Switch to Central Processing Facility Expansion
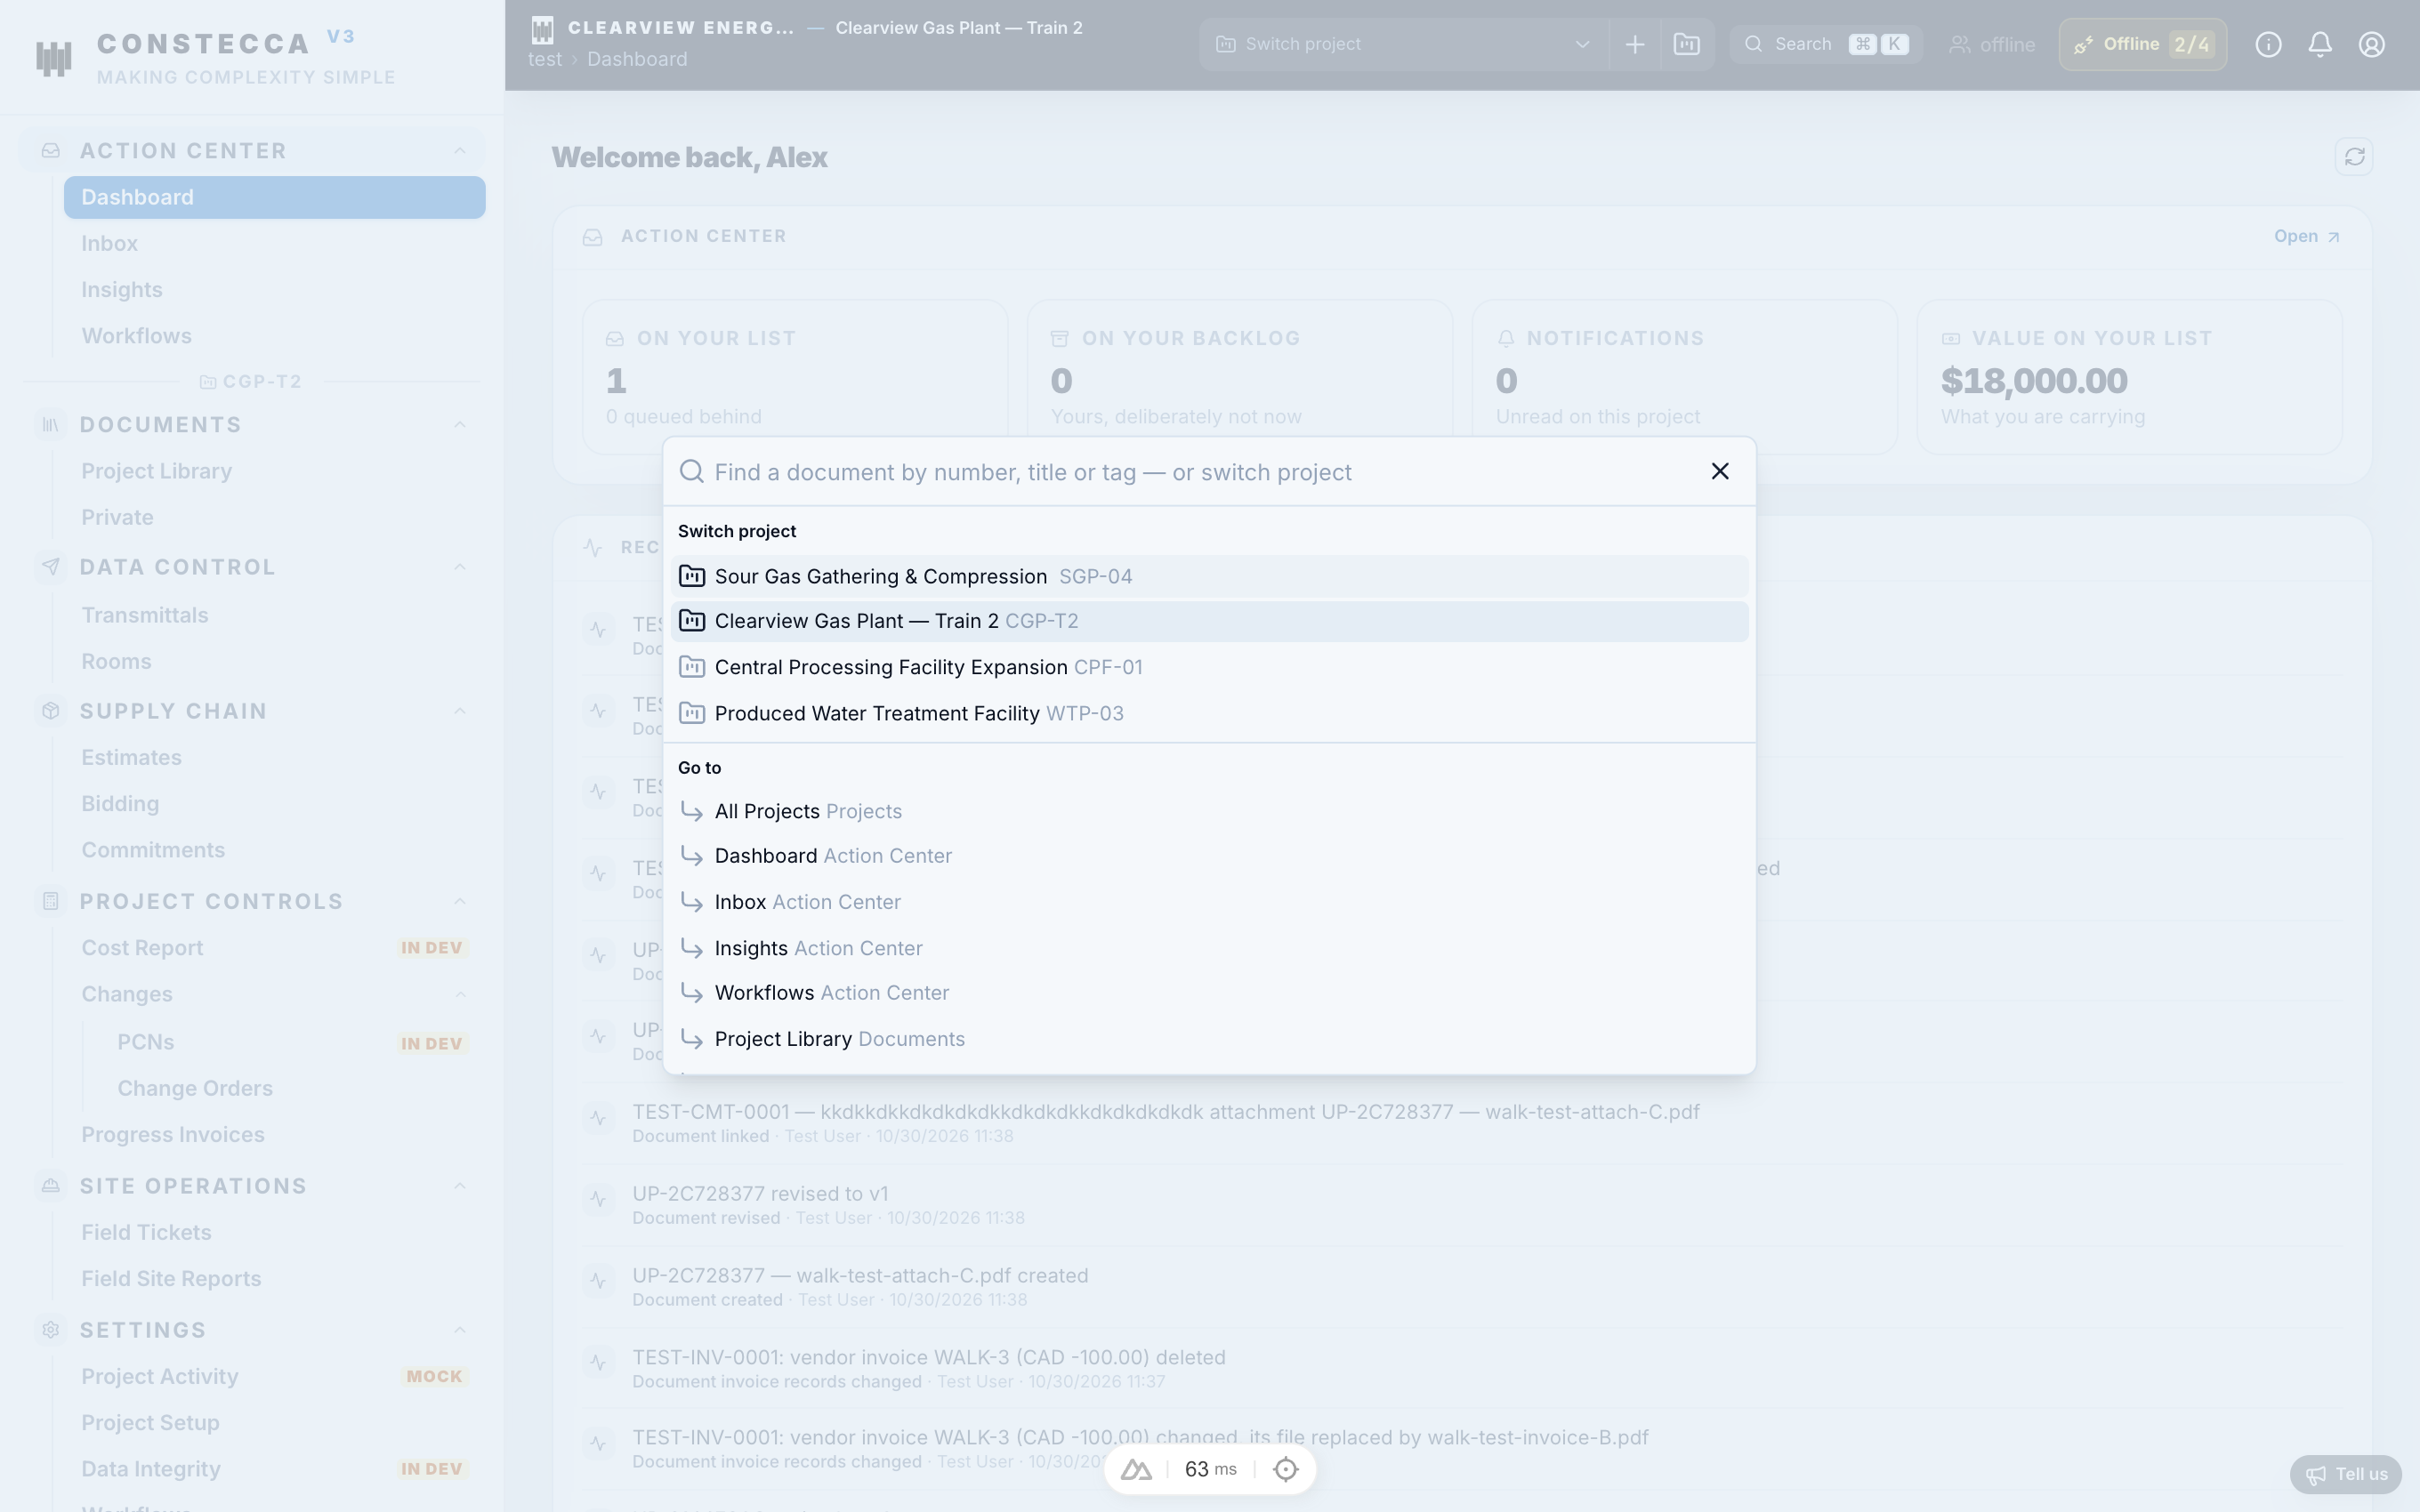This screenshot has height=1512, width=2420. coord(1209,667)
